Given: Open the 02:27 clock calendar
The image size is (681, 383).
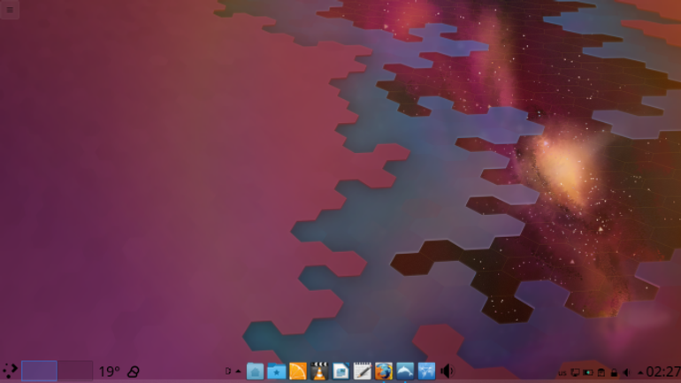Looking at the screenshot, I should (x=663, y=372).
